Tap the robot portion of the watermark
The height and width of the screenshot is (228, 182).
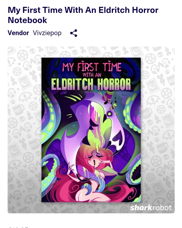point(161,208)
